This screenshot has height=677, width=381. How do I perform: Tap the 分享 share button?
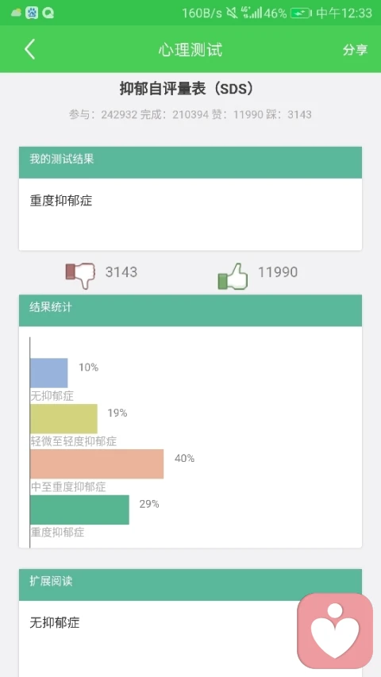point(355,50)
